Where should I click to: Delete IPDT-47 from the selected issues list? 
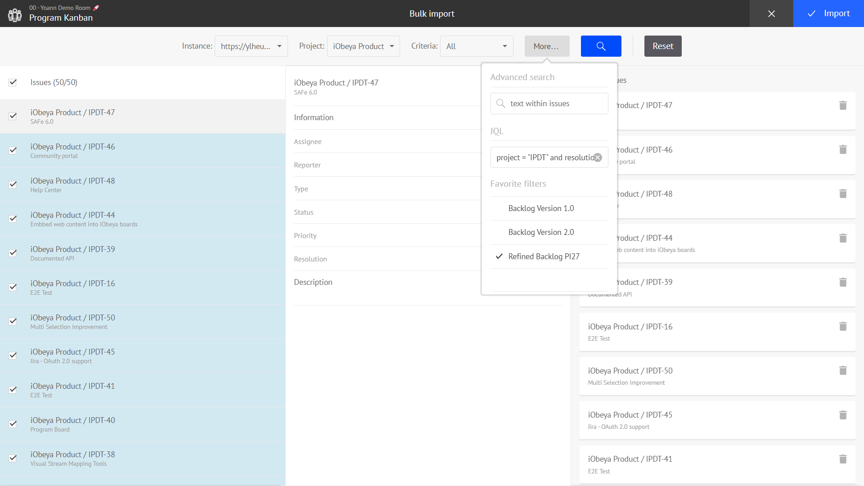(x=843, y=105)
